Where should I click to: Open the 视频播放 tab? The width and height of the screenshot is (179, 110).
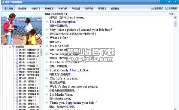point(115,8)
